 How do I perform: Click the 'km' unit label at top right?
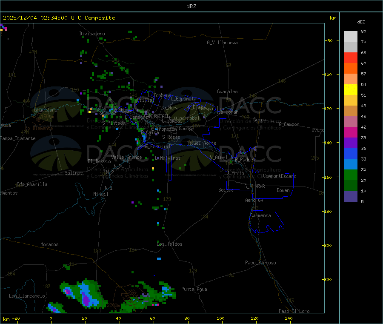333,18
